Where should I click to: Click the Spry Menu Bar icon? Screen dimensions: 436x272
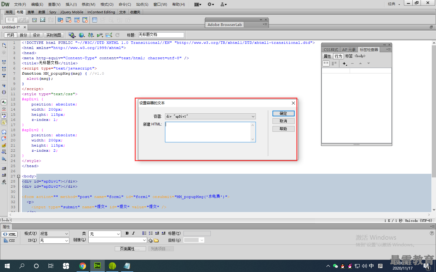60,20
